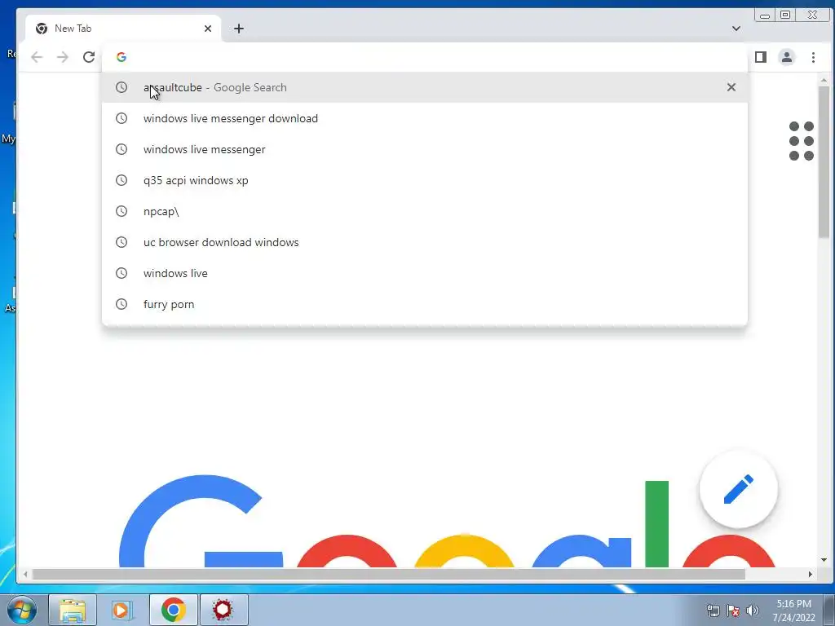Select uc browser download windows suggestion
This screenshot has height=626, width=835.
pos(424,242)
